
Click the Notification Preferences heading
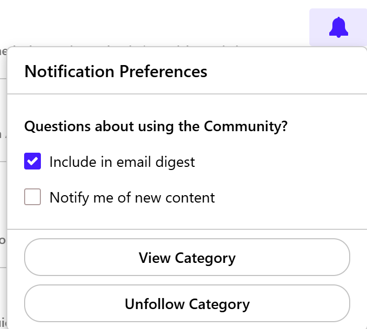pyautogui.click(x=116, y=71)
